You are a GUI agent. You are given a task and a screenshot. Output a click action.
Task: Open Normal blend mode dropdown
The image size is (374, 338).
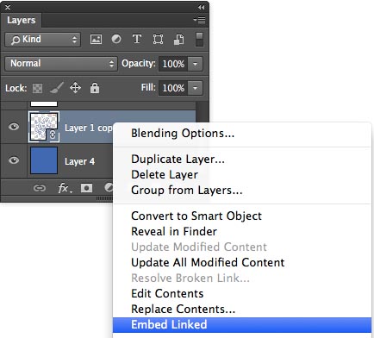(x=61, y=64)
